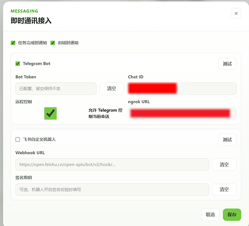Click 清空 next to Bot Token

coord(111,89)
